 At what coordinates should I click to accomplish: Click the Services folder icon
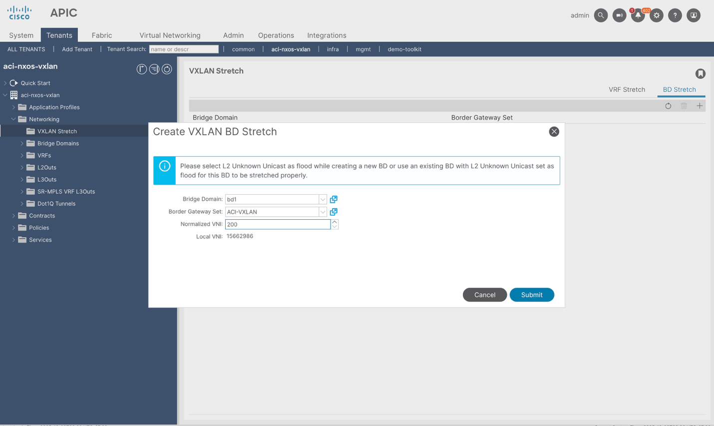click(22, 240)
